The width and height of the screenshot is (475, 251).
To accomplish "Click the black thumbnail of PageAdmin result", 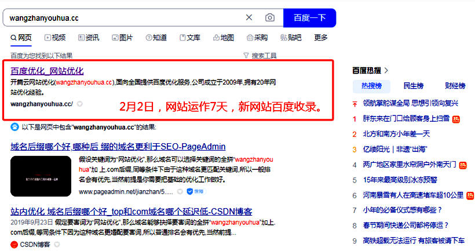I will coord(41,176).
